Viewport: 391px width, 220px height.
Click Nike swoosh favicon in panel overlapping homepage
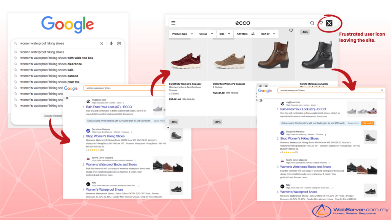pyautogui.click(x=88, y=184)
